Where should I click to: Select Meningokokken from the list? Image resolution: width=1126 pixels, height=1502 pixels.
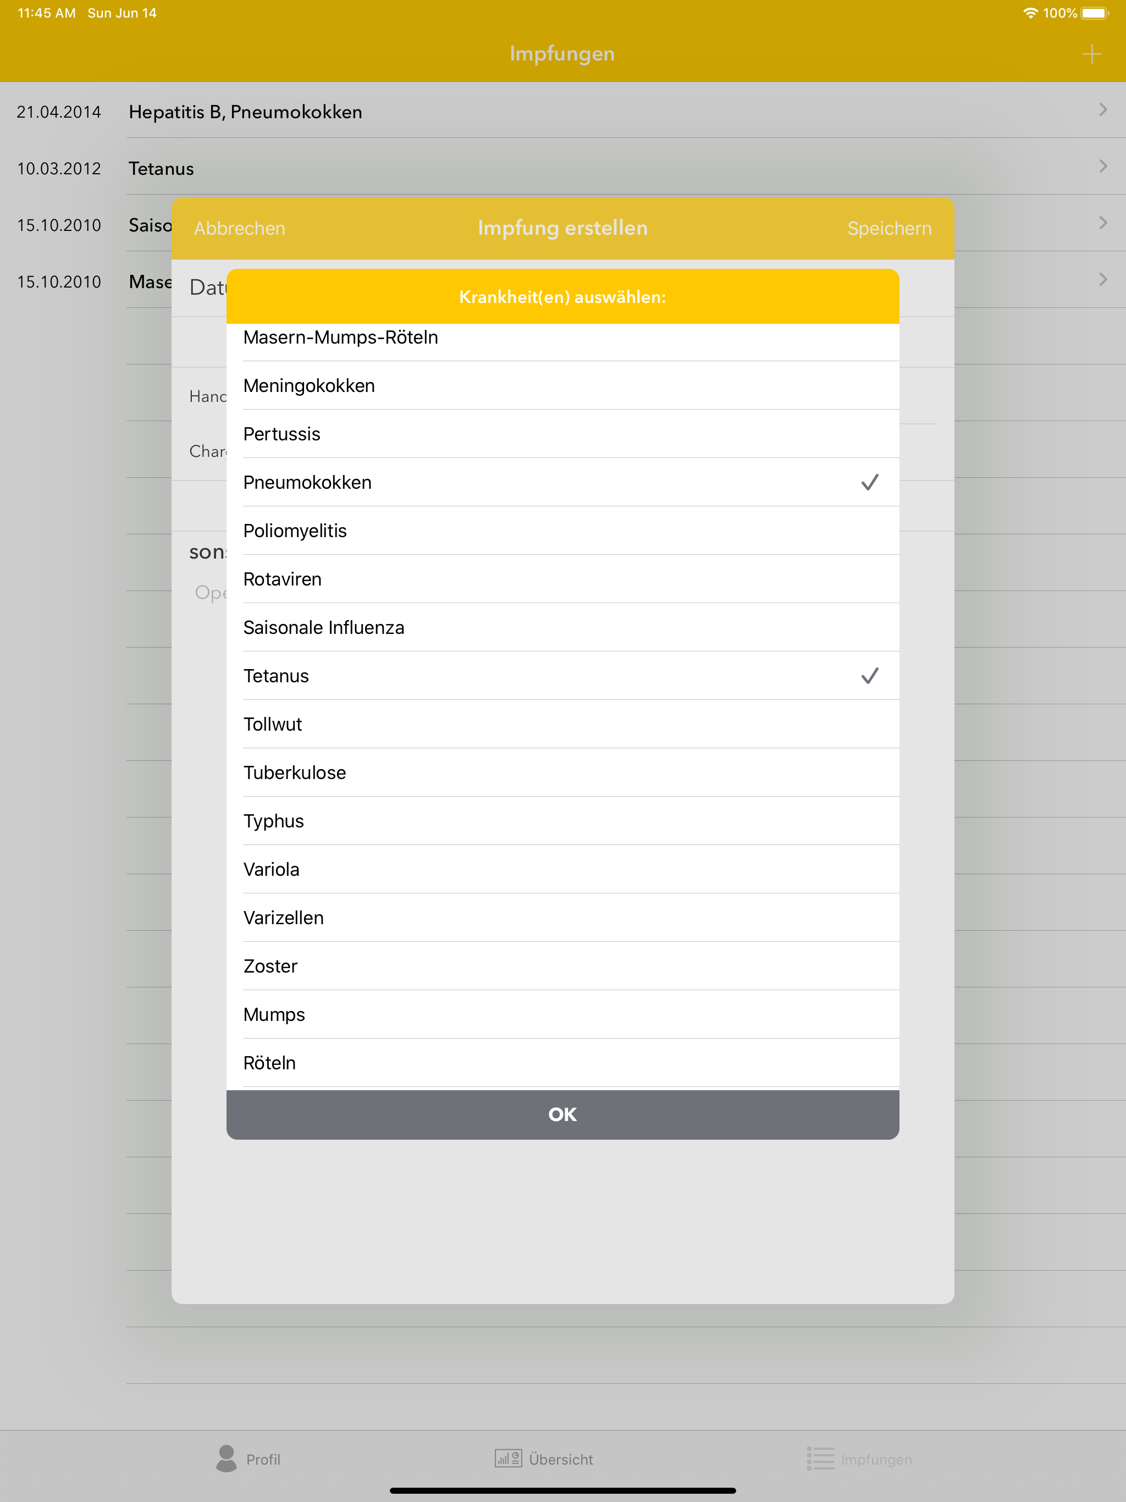pos(309,386)
